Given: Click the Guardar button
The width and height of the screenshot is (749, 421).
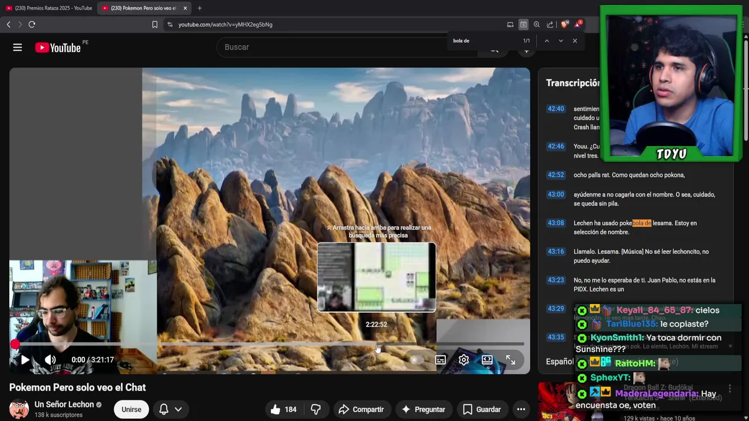Looking at the screenshot, I should (x=482, y=409).
